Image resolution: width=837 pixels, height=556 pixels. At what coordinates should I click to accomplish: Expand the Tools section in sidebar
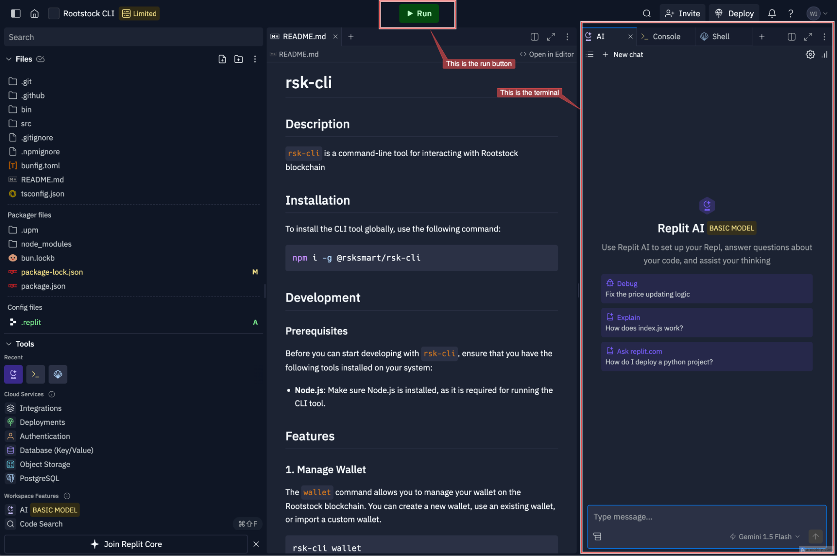coord(9,343)
